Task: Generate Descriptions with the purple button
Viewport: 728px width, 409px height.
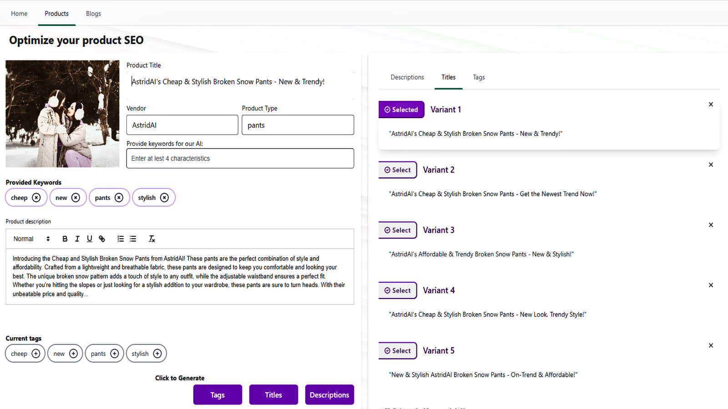Action: (x=329, y=395)
